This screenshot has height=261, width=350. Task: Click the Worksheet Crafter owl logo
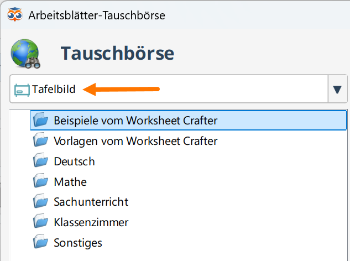(15, 14)
